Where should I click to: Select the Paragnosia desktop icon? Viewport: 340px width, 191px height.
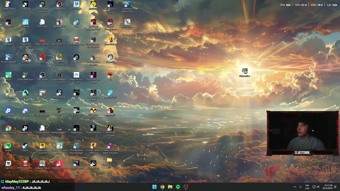[59, 6]
